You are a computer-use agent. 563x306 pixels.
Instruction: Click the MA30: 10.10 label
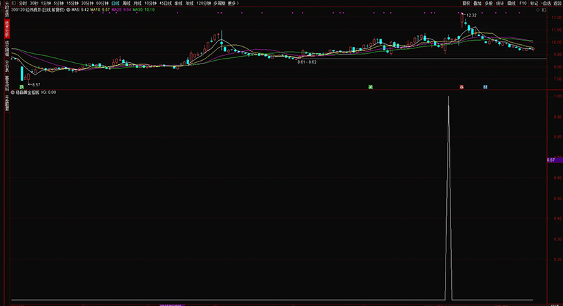(x=144, y=10)
